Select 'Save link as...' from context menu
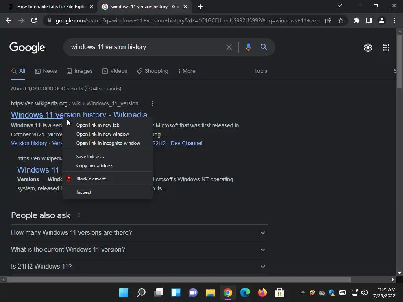Screen dimensions: 403x302 pyautogui.click(x=107, y=157)
